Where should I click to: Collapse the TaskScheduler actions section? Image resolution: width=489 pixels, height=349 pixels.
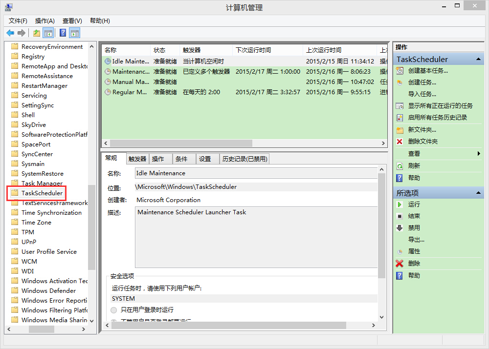coord(479,59)
